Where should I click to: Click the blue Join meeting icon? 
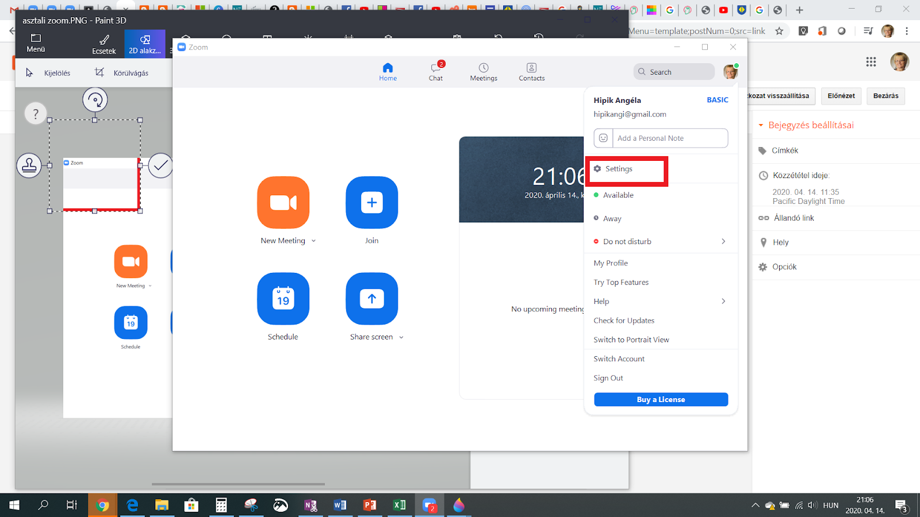coord(371,202)
